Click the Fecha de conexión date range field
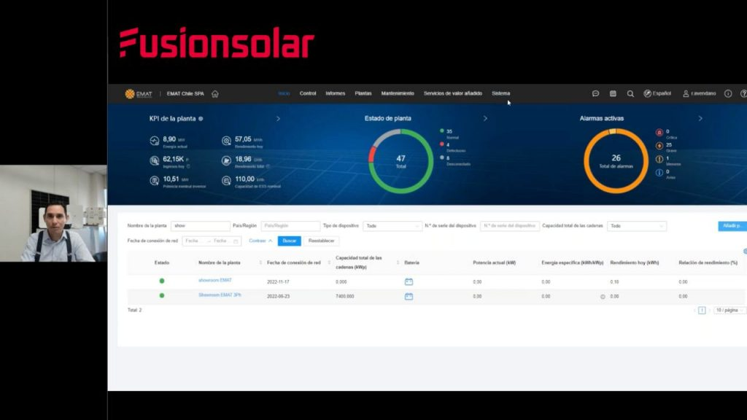This screenshot has height=420, width=747. 212,241
